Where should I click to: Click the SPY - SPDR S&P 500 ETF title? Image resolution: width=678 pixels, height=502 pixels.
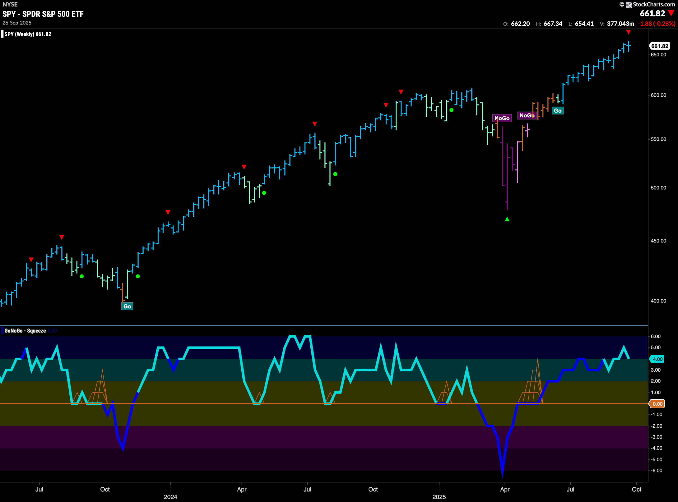[x=43, y=14]
